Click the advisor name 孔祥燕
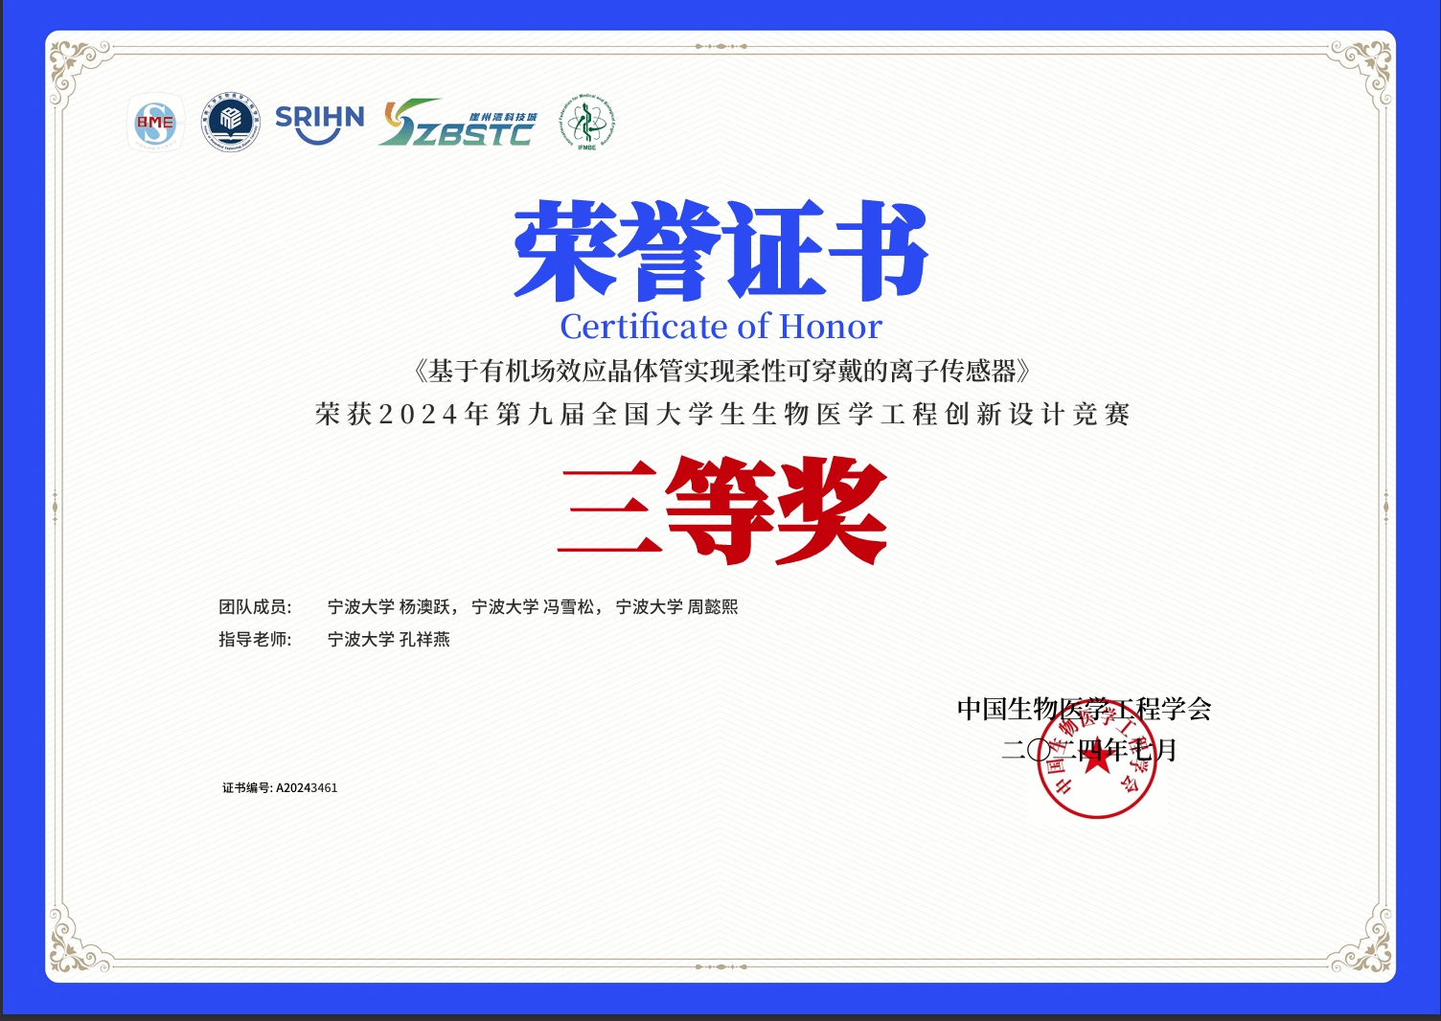Viewport: 1441px width, 1021px height. point(424,639)
